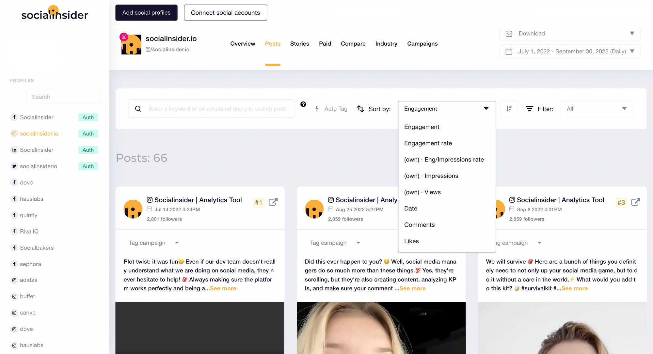Click the Posts: 66 count text

click(141, 158)
